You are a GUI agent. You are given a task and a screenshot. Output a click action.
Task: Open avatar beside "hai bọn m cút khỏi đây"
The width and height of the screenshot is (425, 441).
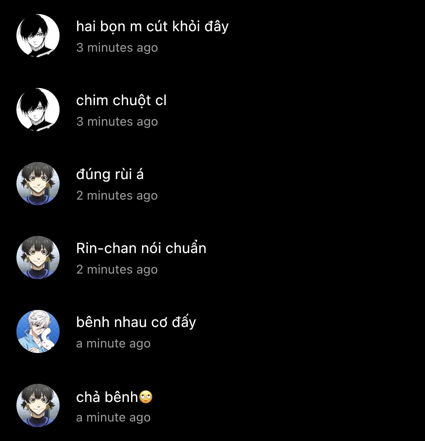(x=38, y=36)
